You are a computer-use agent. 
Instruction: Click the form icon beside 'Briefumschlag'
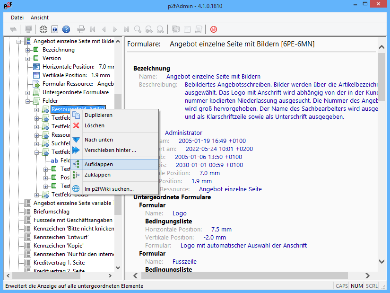coord(27,212)
